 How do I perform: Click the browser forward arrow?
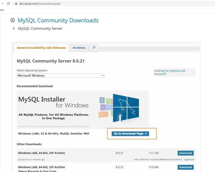pyautogui.click(x=2, y=3)
